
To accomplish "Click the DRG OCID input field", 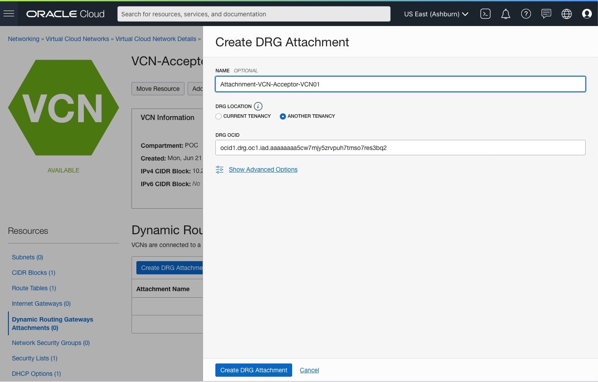I will click(400, 148).
